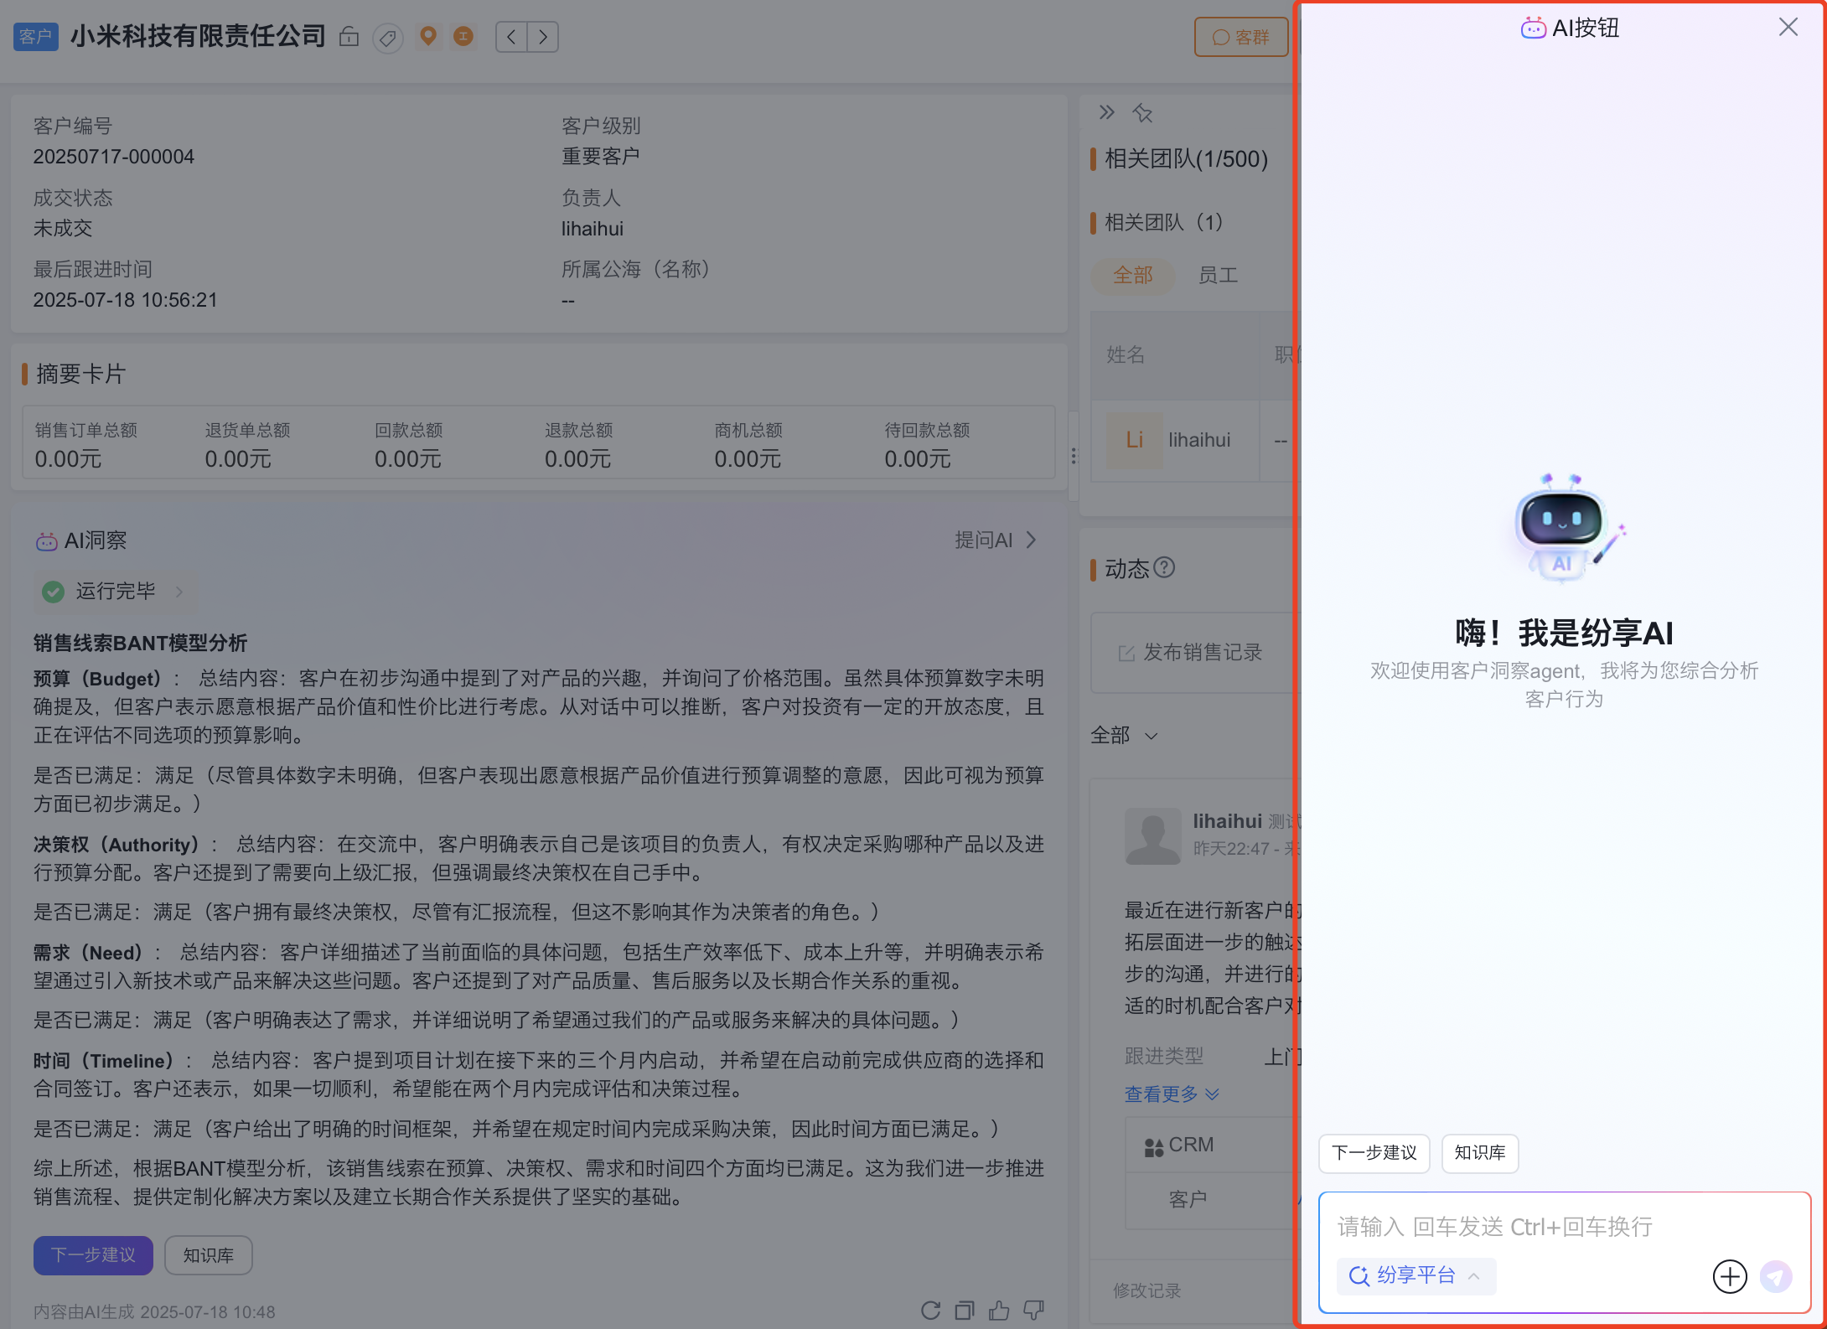
Task: Copy AI content with copy icon
Action: (x=965, y=1311)
